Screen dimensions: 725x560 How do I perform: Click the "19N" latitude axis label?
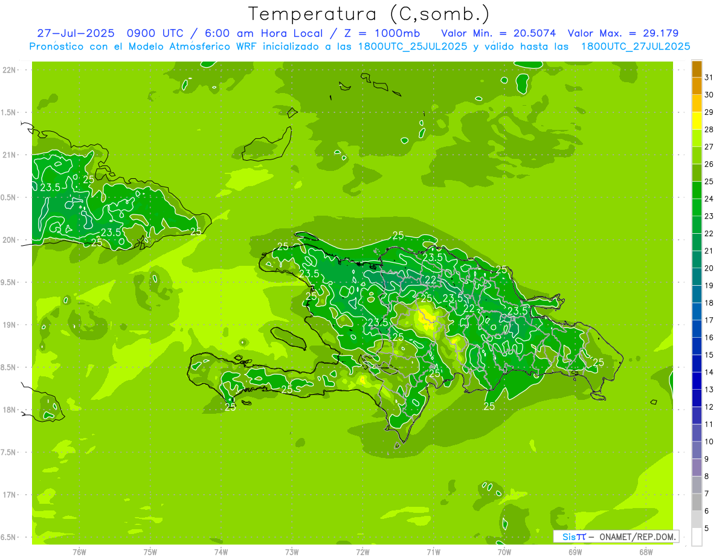point(9,324)
